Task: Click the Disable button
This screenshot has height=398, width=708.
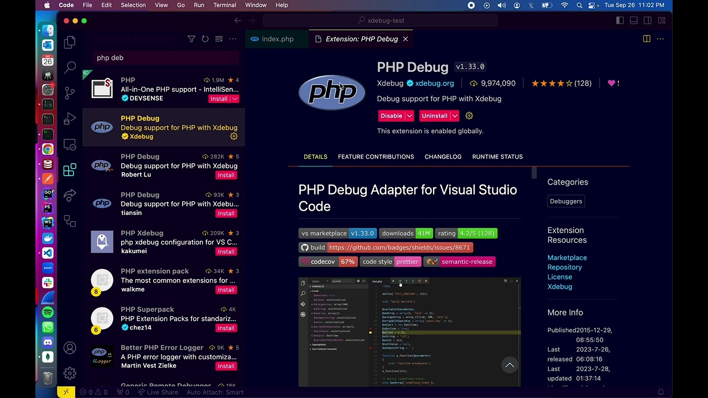Action: [392, 116]
